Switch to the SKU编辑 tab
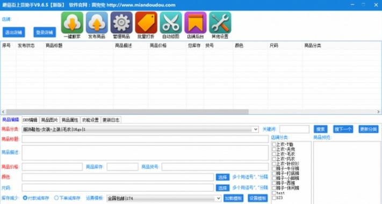The height and width of the screenshot is (204, 382). [30, 120]
